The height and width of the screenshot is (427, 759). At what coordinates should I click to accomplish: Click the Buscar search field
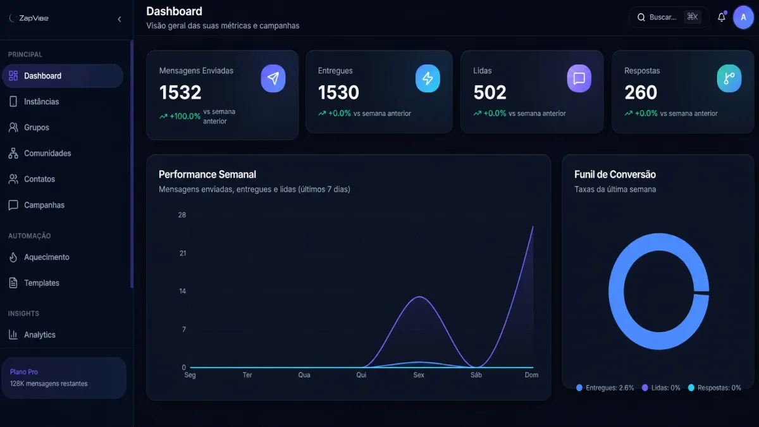pos(669,17)
